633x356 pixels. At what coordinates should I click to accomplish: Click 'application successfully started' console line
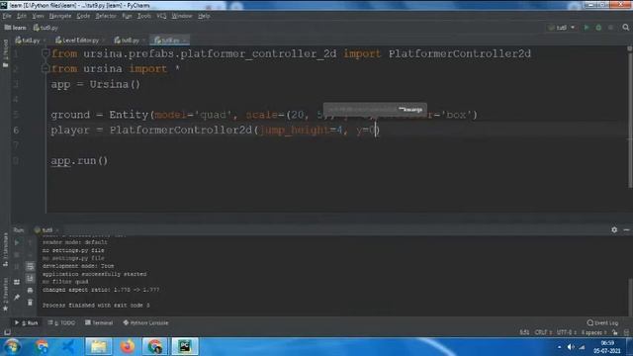click(95, 274)
